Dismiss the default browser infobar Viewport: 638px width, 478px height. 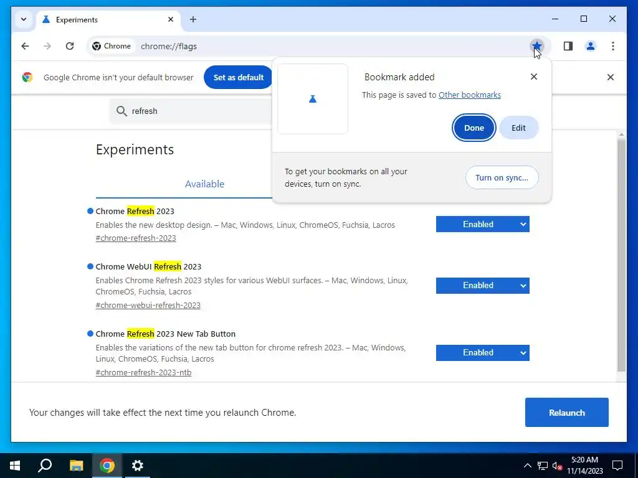pos(611,77)
